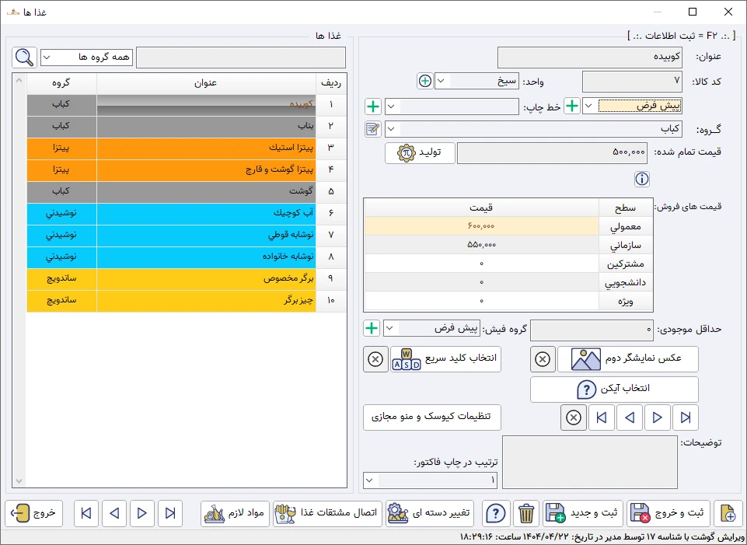Image resolution: width=747 pixels, height=545 pixels.
Task: Click the توضیحات description box
Action: tap(590, 462)
